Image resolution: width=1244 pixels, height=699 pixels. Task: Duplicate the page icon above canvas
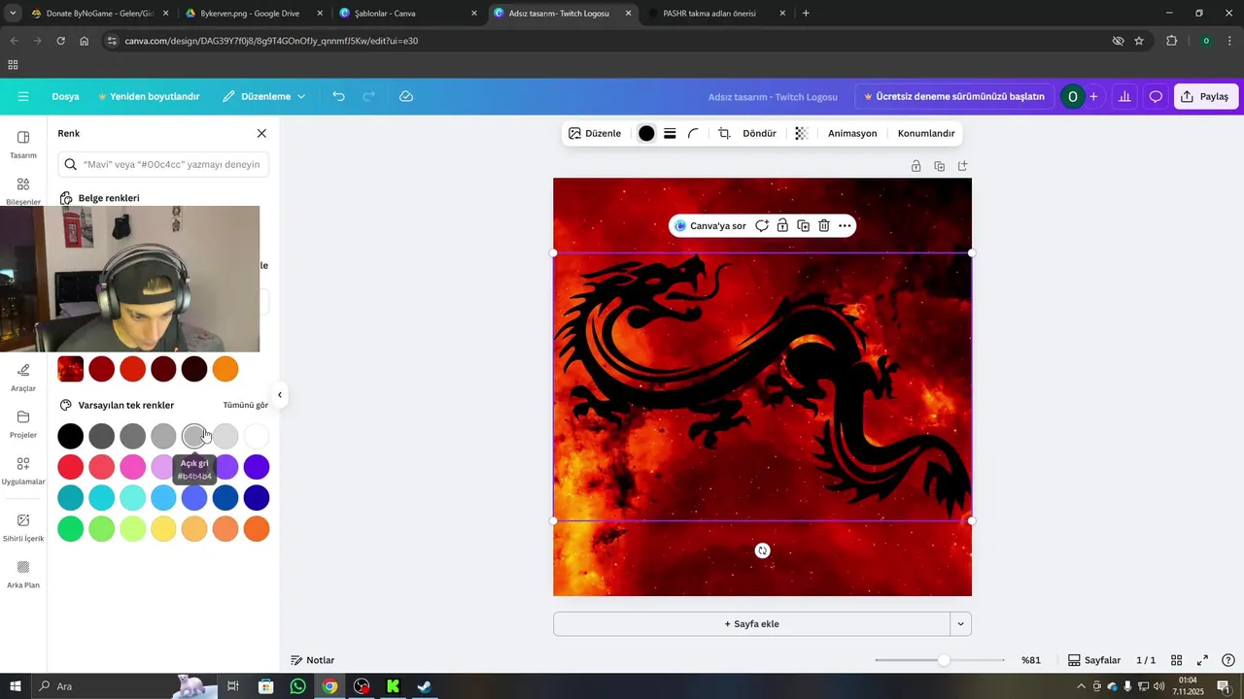pyautogui.click(x=939, y=166)
